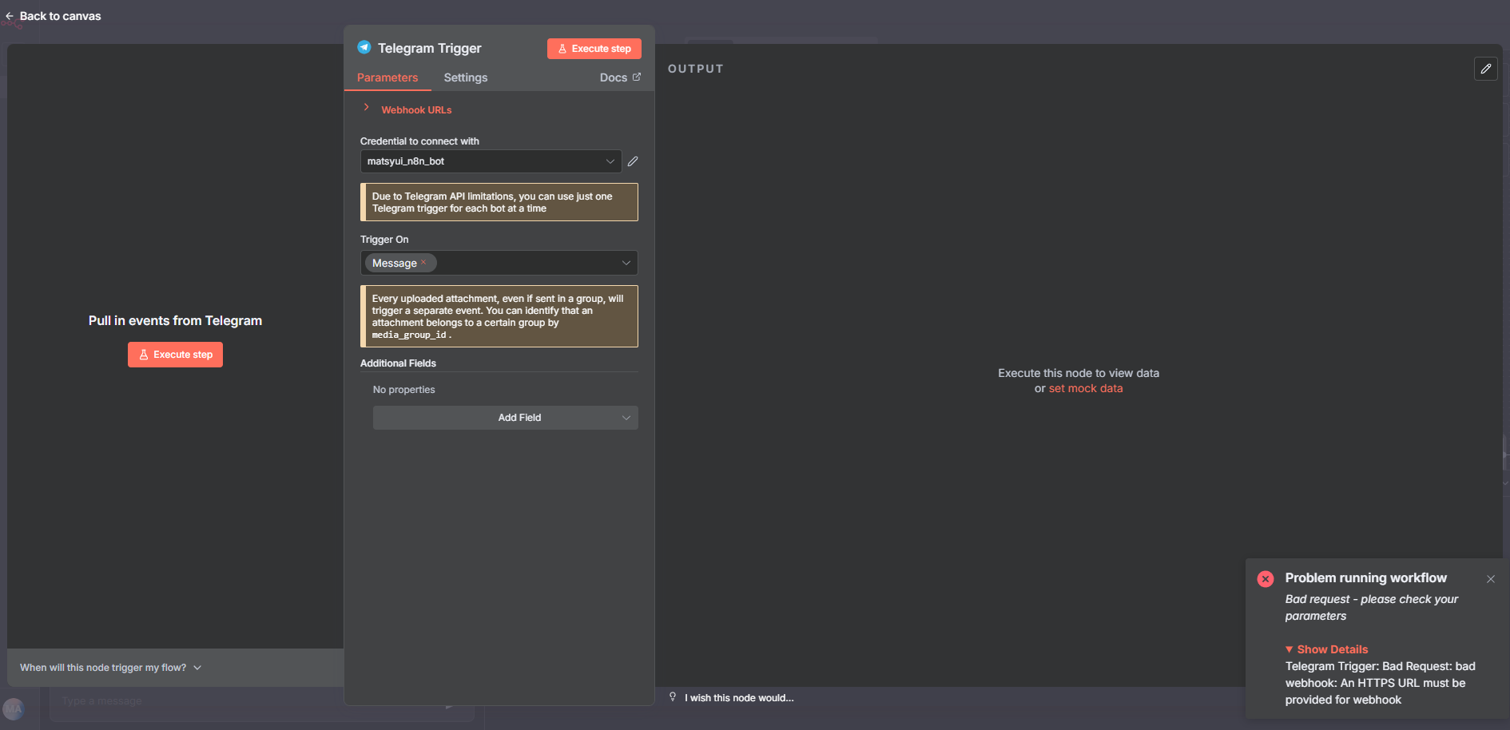Open the Add Field dropdown
The width and height of the screenshot is (1510, 730).
[x=506, y=418]
